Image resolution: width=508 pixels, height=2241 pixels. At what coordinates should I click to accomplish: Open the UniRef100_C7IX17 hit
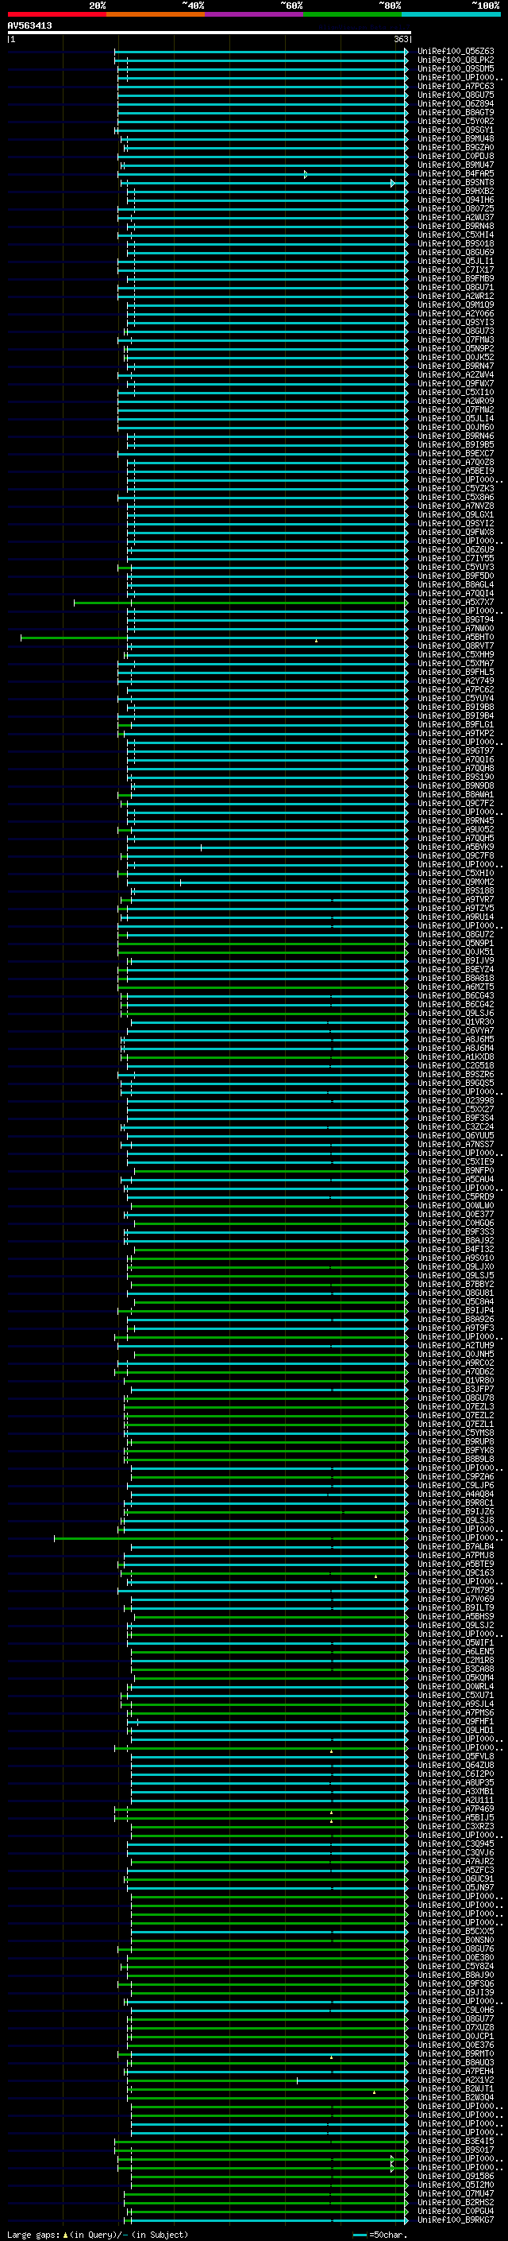click(x=456, y=269)
